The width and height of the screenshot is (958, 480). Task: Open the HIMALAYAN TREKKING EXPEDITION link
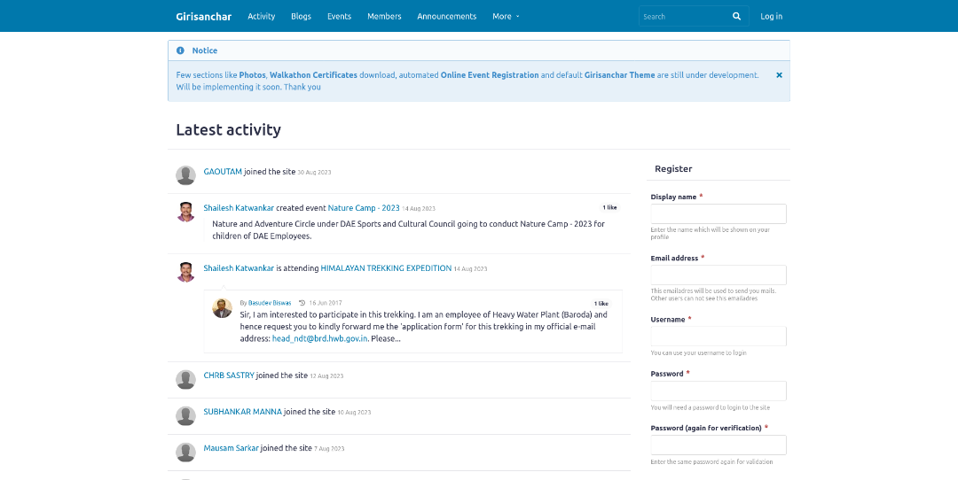(x=386, y=268)
